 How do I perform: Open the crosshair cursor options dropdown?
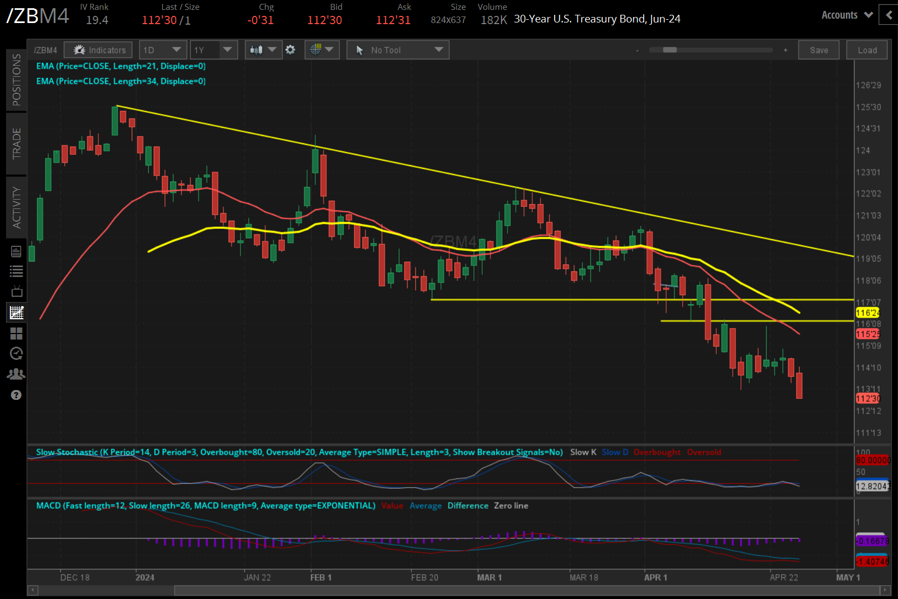321,50
